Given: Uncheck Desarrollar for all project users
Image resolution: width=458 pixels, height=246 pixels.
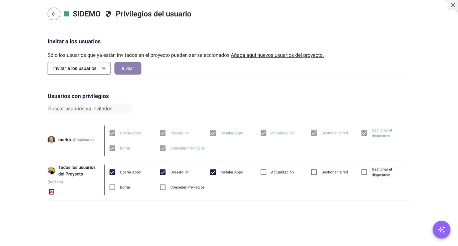Looking at the screenshot, I should click(163, 172).
